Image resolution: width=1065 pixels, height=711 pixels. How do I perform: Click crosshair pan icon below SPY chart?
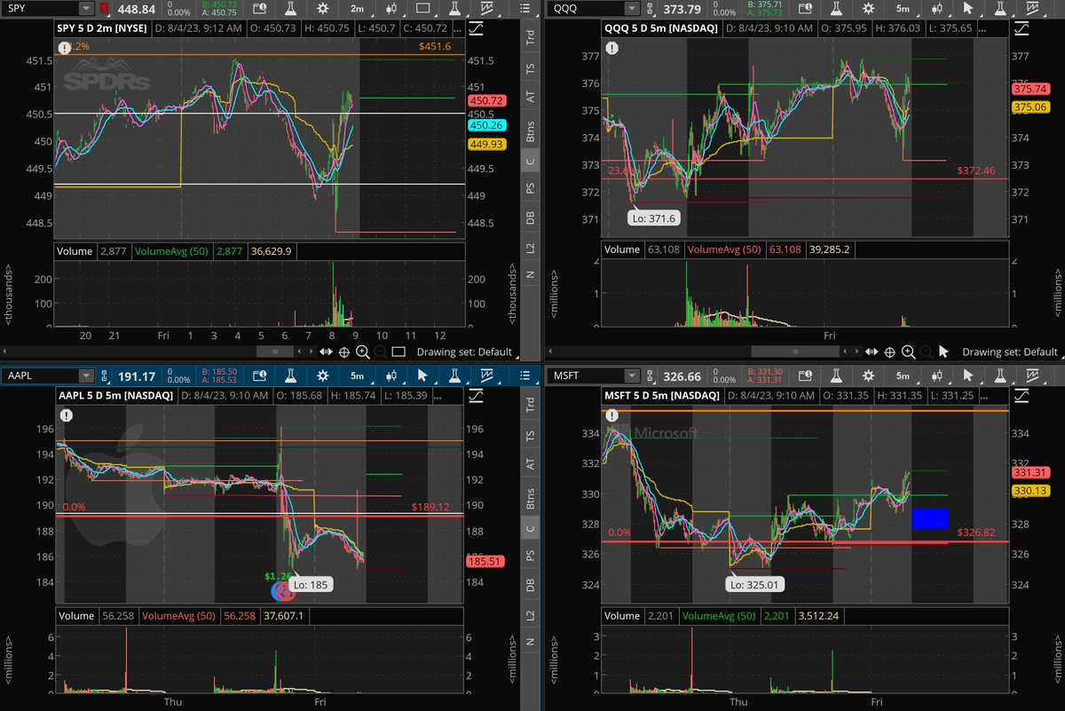coord(345,352)
